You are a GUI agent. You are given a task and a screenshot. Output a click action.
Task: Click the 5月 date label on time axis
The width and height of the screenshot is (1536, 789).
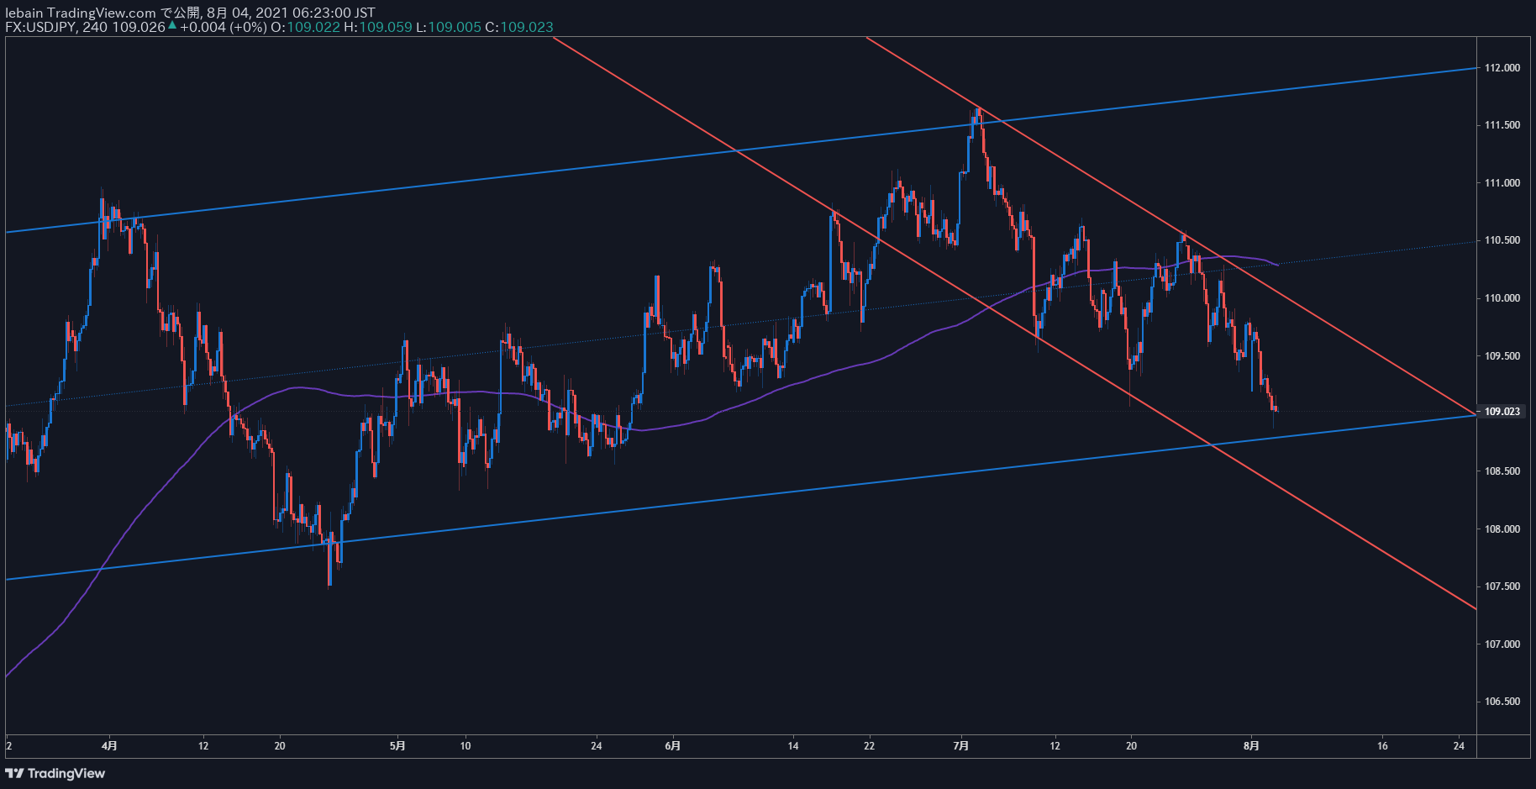(x=398, y=746)
